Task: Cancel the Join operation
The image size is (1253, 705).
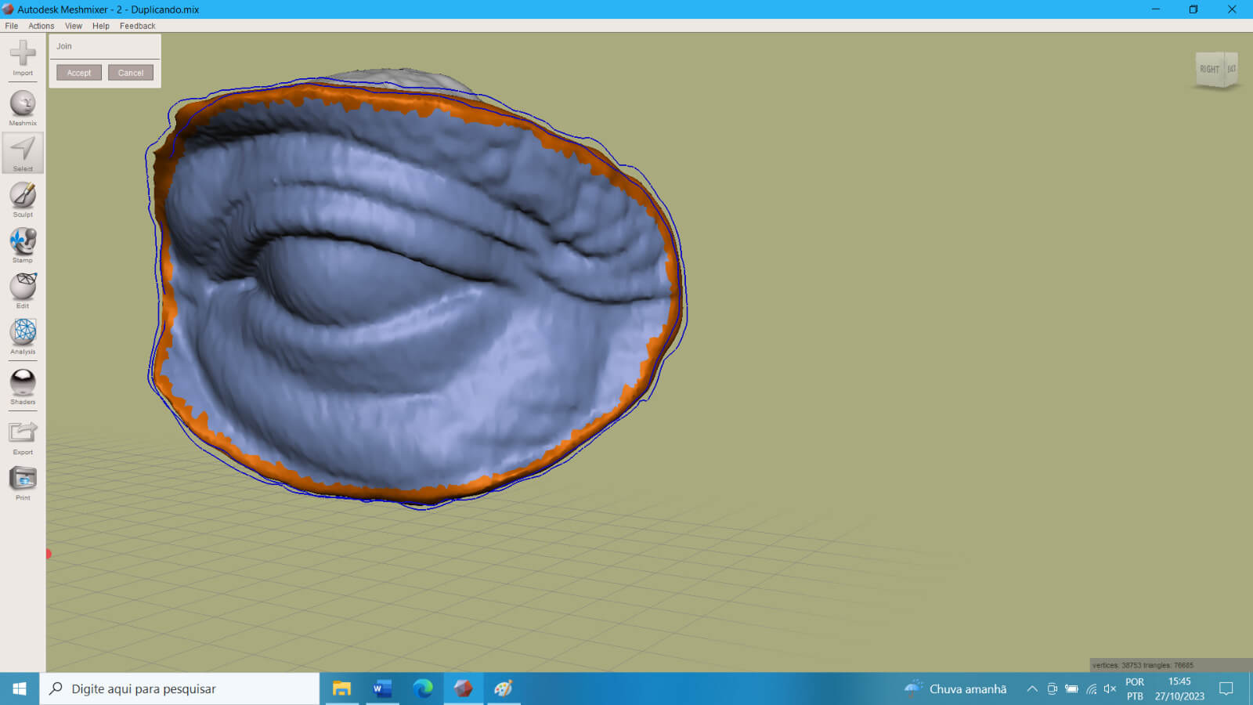Action: (131, 73)
